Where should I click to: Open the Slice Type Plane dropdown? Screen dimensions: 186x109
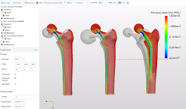[x=19, y=59]
